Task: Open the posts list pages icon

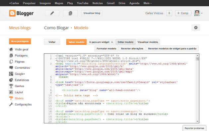Action: coord(70,13)
